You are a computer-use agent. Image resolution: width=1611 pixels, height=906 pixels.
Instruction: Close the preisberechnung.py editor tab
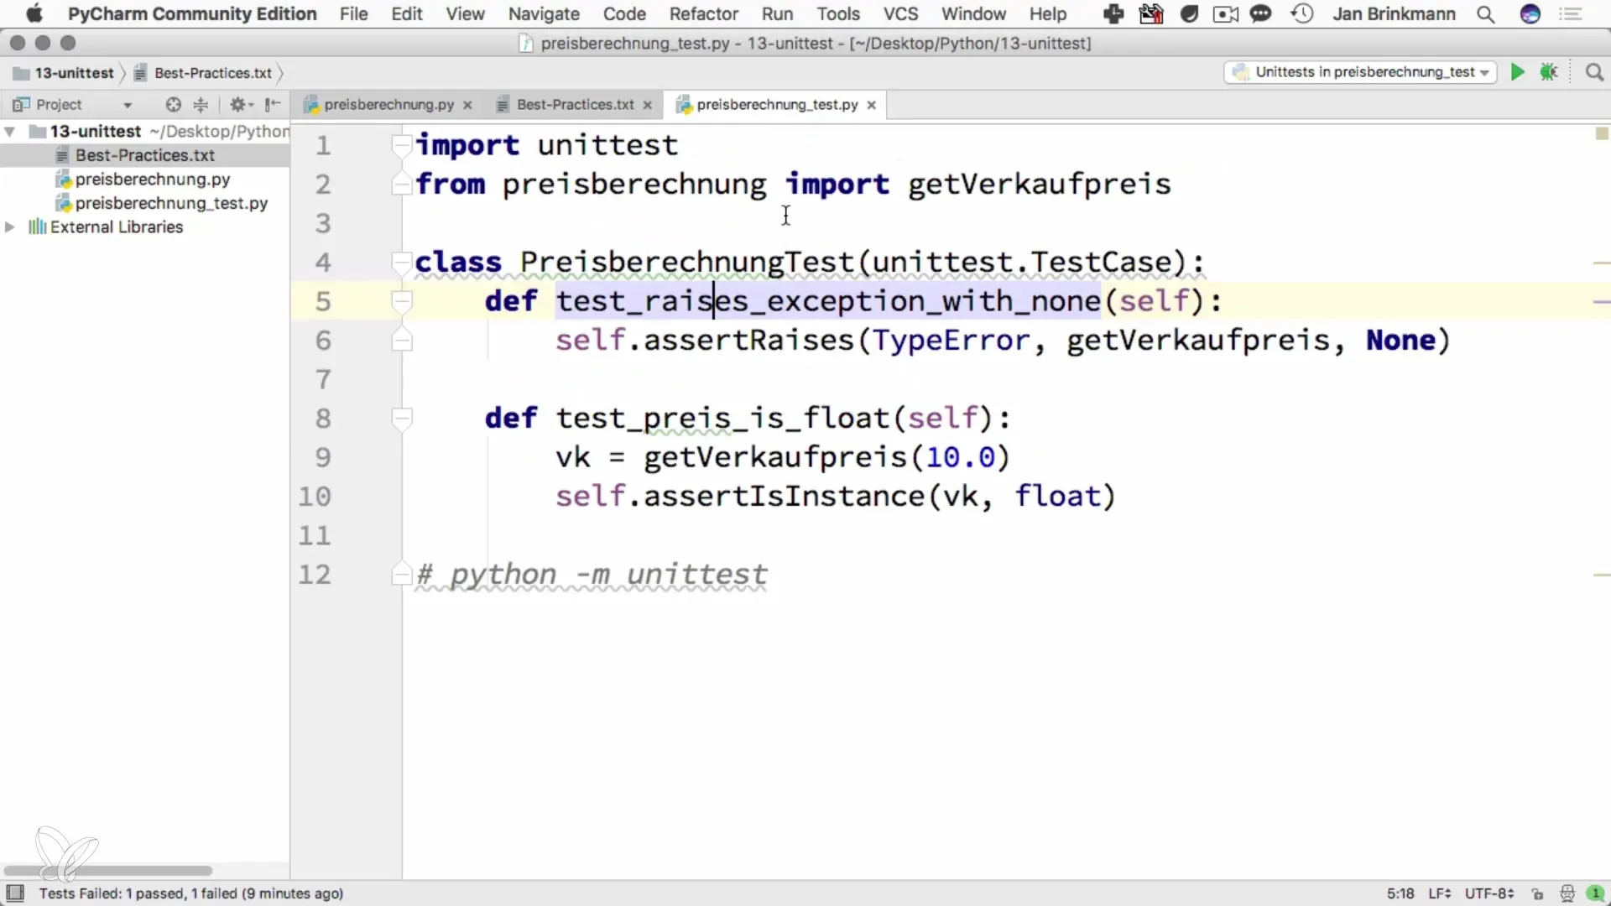[x=467, y=105]
